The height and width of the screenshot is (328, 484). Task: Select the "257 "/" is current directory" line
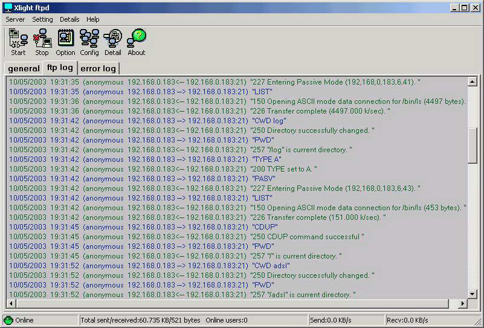175,256
